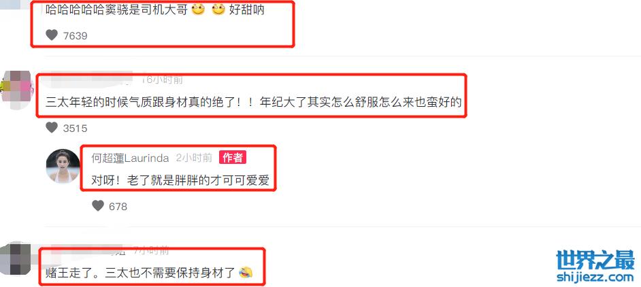Open the pixelated avatar of 三太 commenter

[x=16, y=90]
